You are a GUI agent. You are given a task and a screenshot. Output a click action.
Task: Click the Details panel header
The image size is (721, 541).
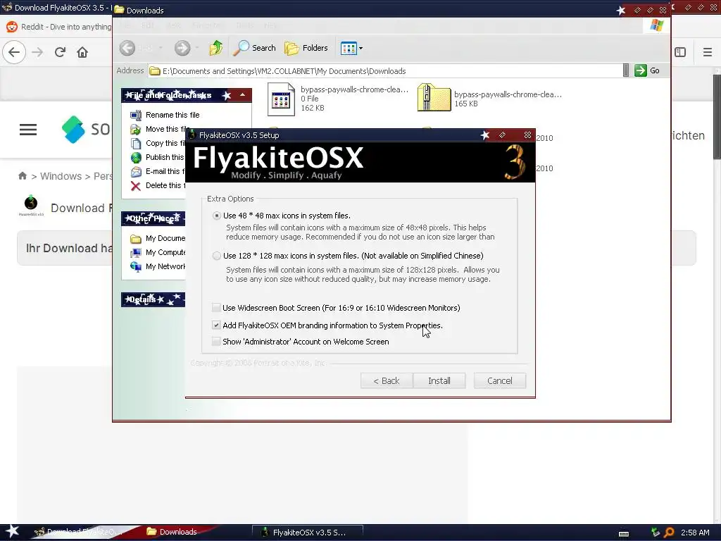pos(153,299)
